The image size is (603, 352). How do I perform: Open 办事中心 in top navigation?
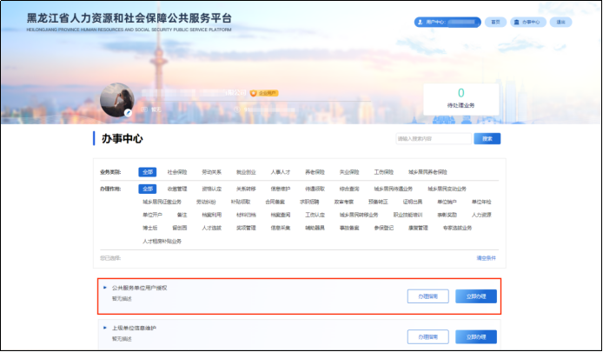tap(527, 22)
